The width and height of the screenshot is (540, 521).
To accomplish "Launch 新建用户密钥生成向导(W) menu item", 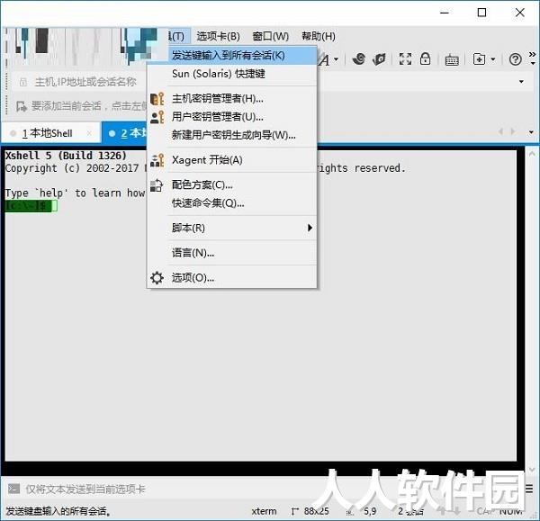I will pyautogui.click(x=232, y=135).
